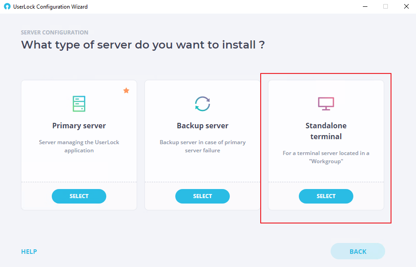Click the "SERVER CONFIGURATION" label

click(54, 33)
